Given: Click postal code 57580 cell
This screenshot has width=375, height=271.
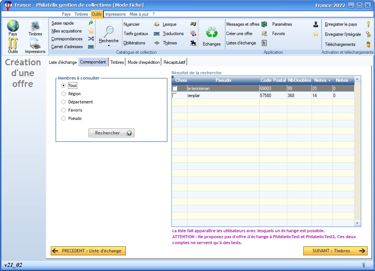Looking at the screenshot, I should 273,96.
